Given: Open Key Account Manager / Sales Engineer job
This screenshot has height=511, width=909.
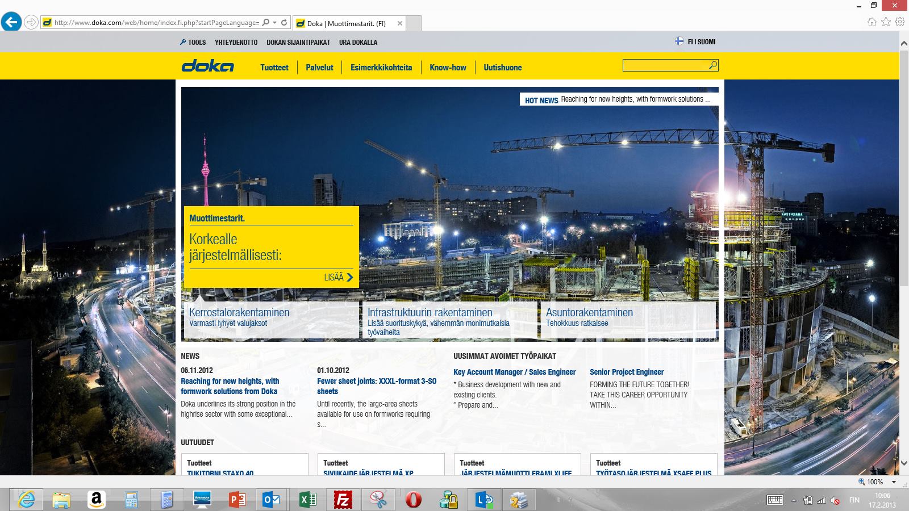Looking at the screenshot, I should (x=515, y=372).
